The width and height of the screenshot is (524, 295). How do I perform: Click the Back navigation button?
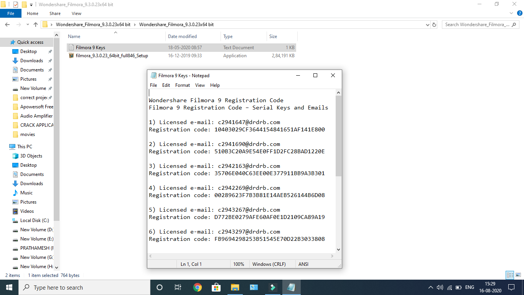pyautogui.click(x=7, y=24)
